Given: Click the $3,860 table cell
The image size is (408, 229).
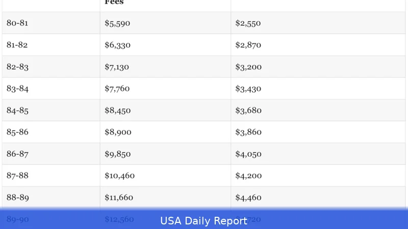Looking at the screenshot, I should click(248, 132).
